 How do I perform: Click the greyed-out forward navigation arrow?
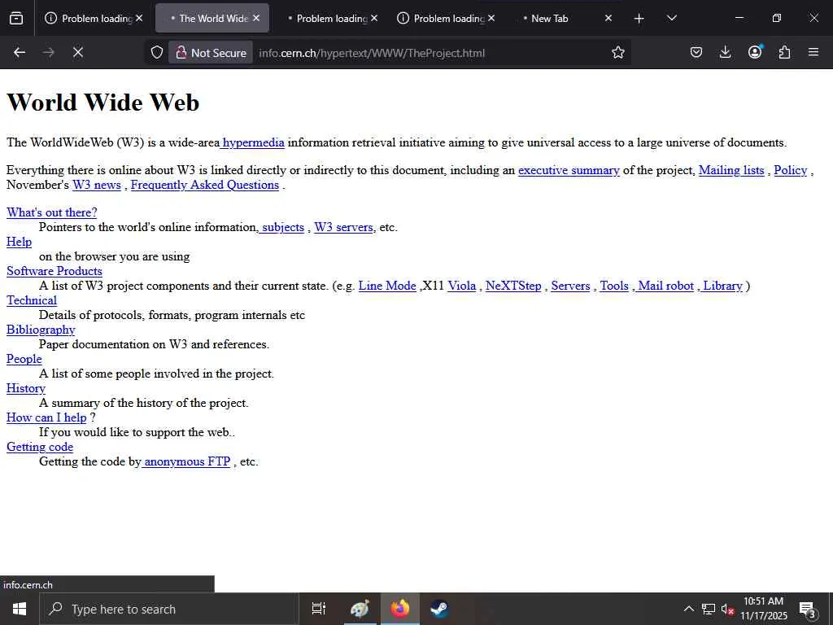click(48, 52)
